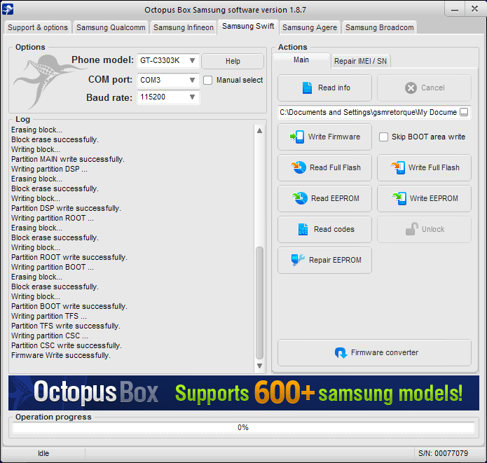The width and height of the screenshot is (487, 463).
Task: Click the Repair EEPROM wrench icon
Action: (298, 260)
